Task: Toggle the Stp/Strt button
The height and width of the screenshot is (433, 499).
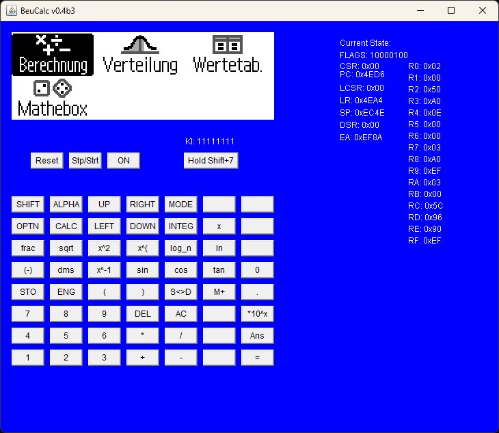Action: (85, 161)
